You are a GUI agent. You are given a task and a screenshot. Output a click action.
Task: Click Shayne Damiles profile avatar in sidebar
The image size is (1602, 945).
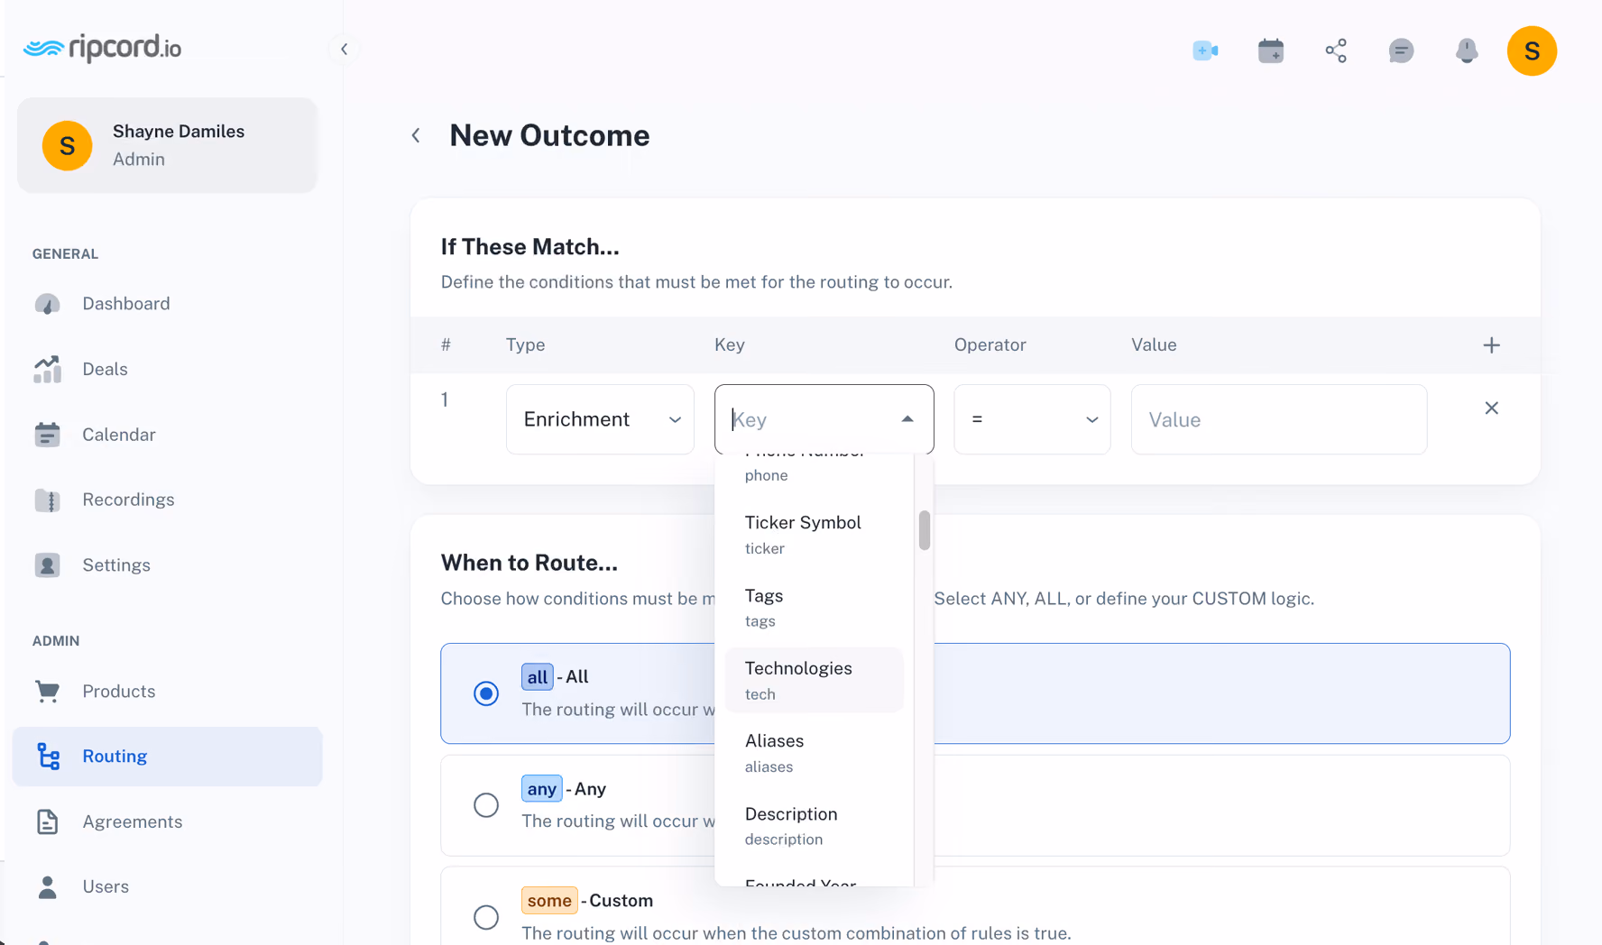pyautogui.click(x=67, y=145)
